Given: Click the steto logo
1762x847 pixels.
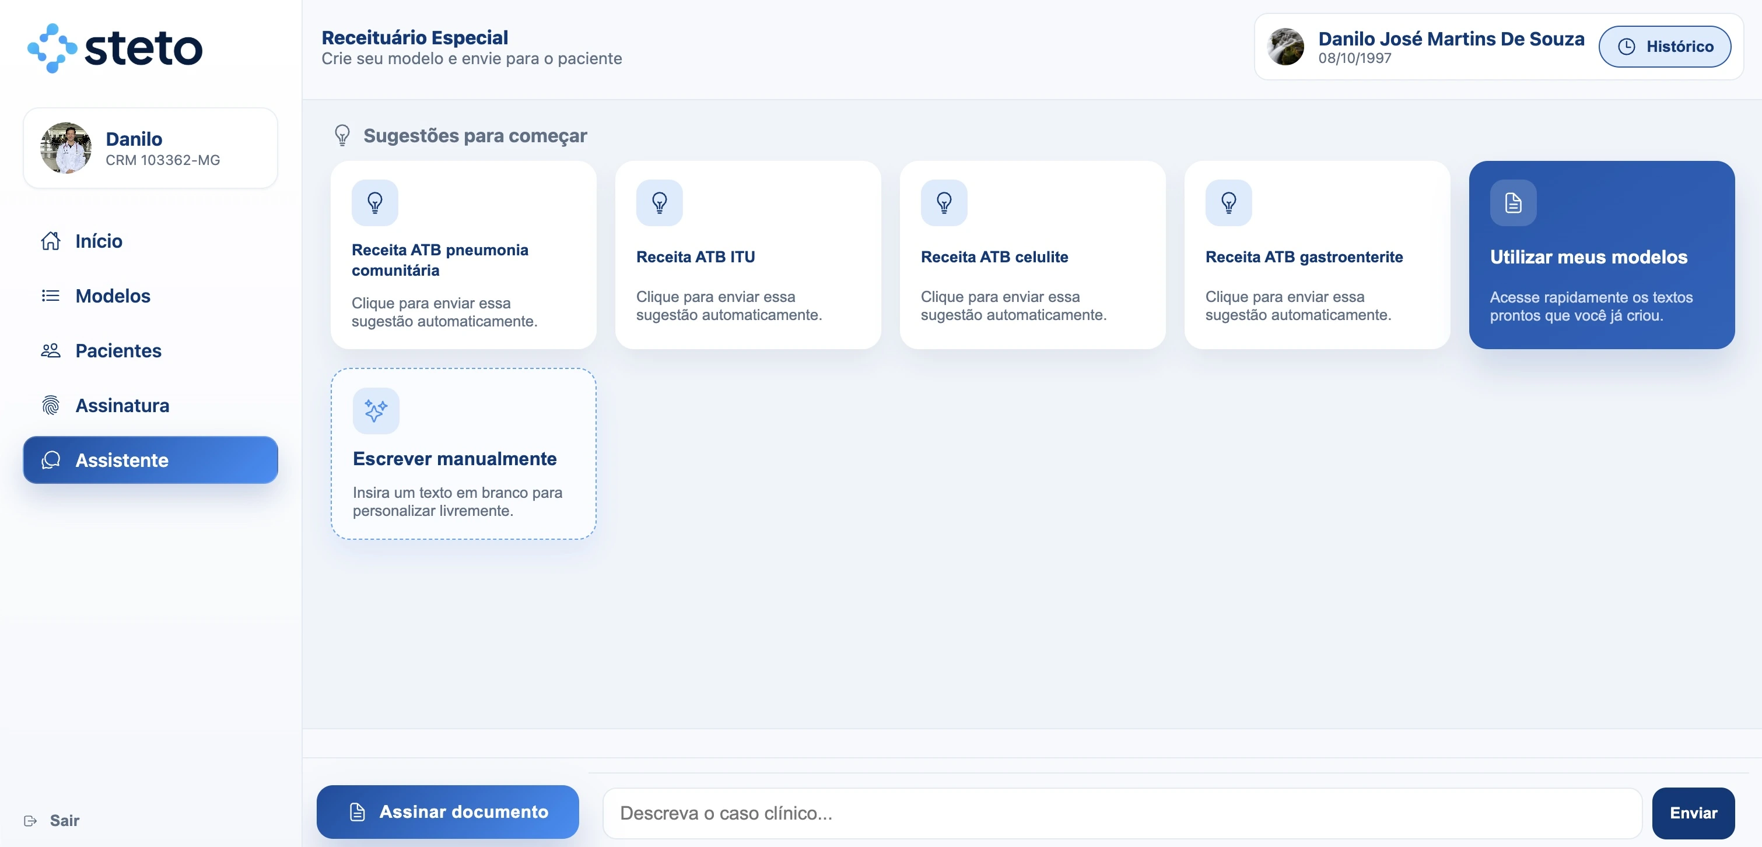Looking at the screenshot, I should click(115, 48).
